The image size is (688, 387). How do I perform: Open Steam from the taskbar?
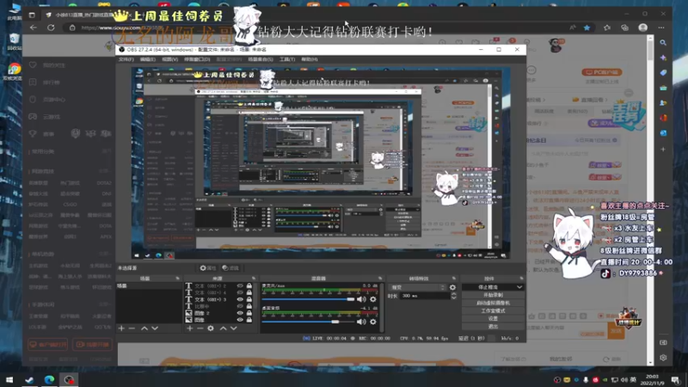click(29, 379)
